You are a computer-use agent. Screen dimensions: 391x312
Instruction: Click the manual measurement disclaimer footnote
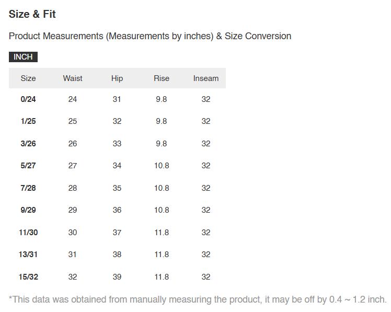coord(198,299)
